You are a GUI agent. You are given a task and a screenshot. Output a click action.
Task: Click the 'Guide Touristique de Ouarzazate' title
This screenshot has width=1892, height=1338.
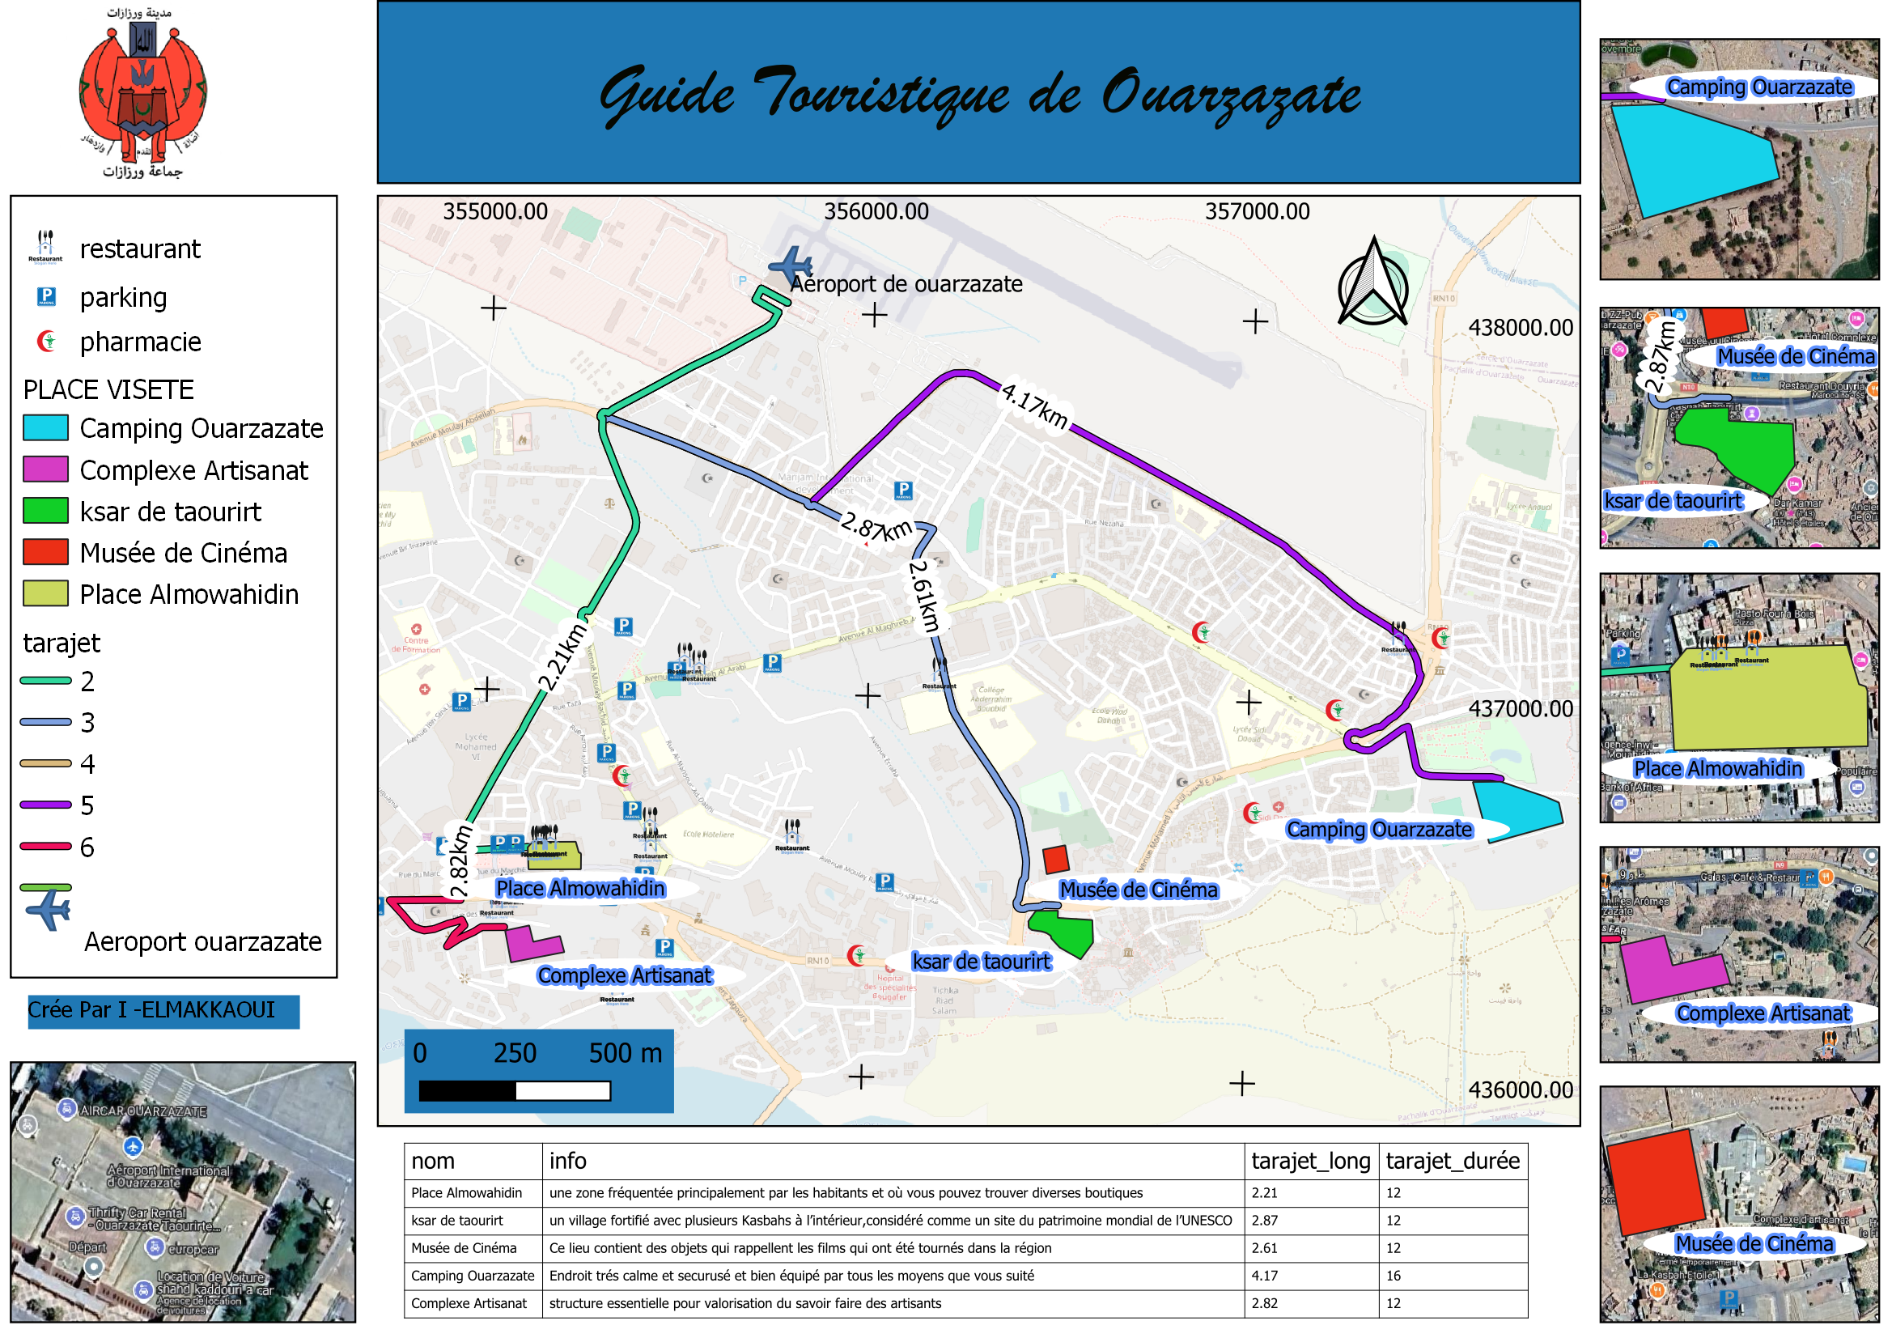[x=980, y=95]
